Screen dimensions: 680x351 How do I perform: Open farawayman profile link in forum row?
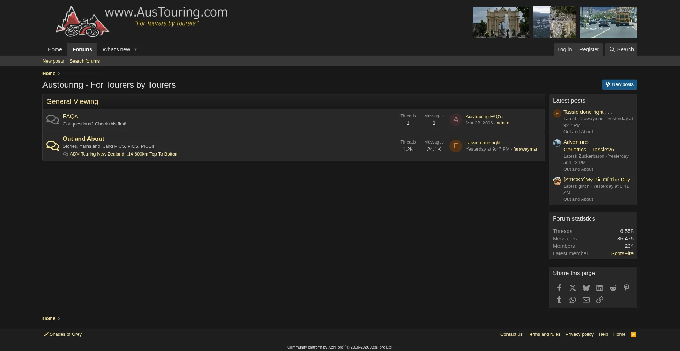[x=526, y=149]
